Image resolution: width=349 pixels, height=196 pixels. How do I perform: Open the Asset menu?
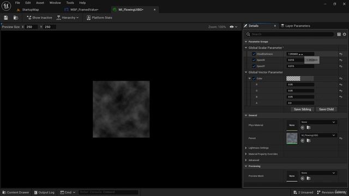[x=40, y=3]
